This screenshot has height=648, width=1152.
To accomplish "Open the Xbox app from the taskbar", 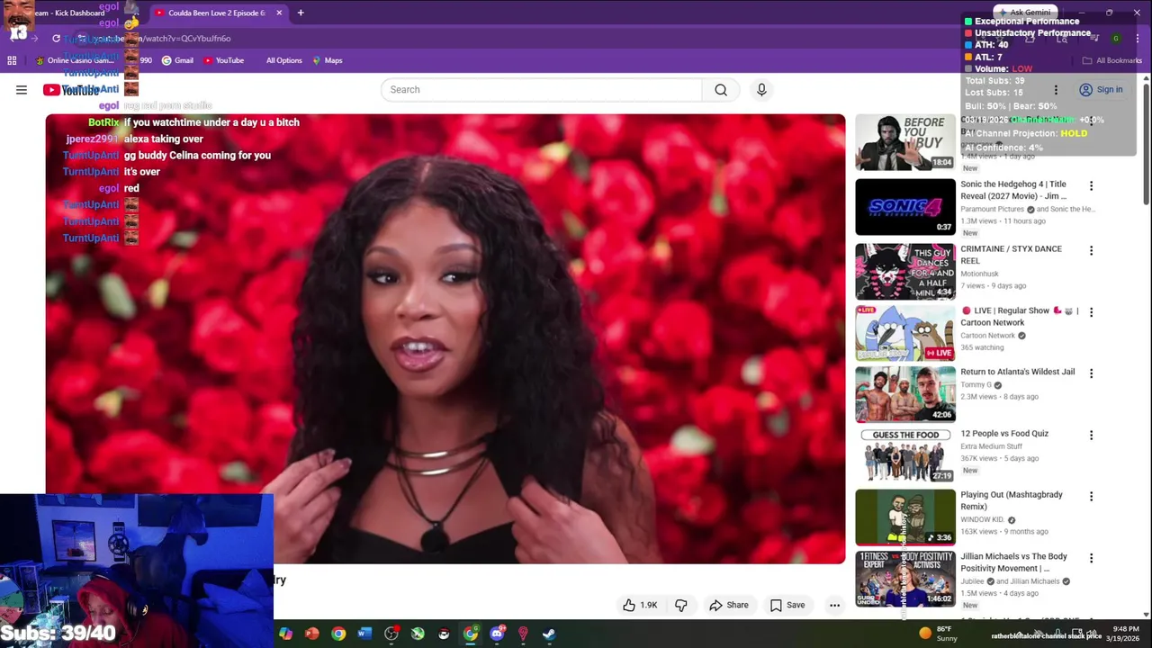I will point(418,634).
